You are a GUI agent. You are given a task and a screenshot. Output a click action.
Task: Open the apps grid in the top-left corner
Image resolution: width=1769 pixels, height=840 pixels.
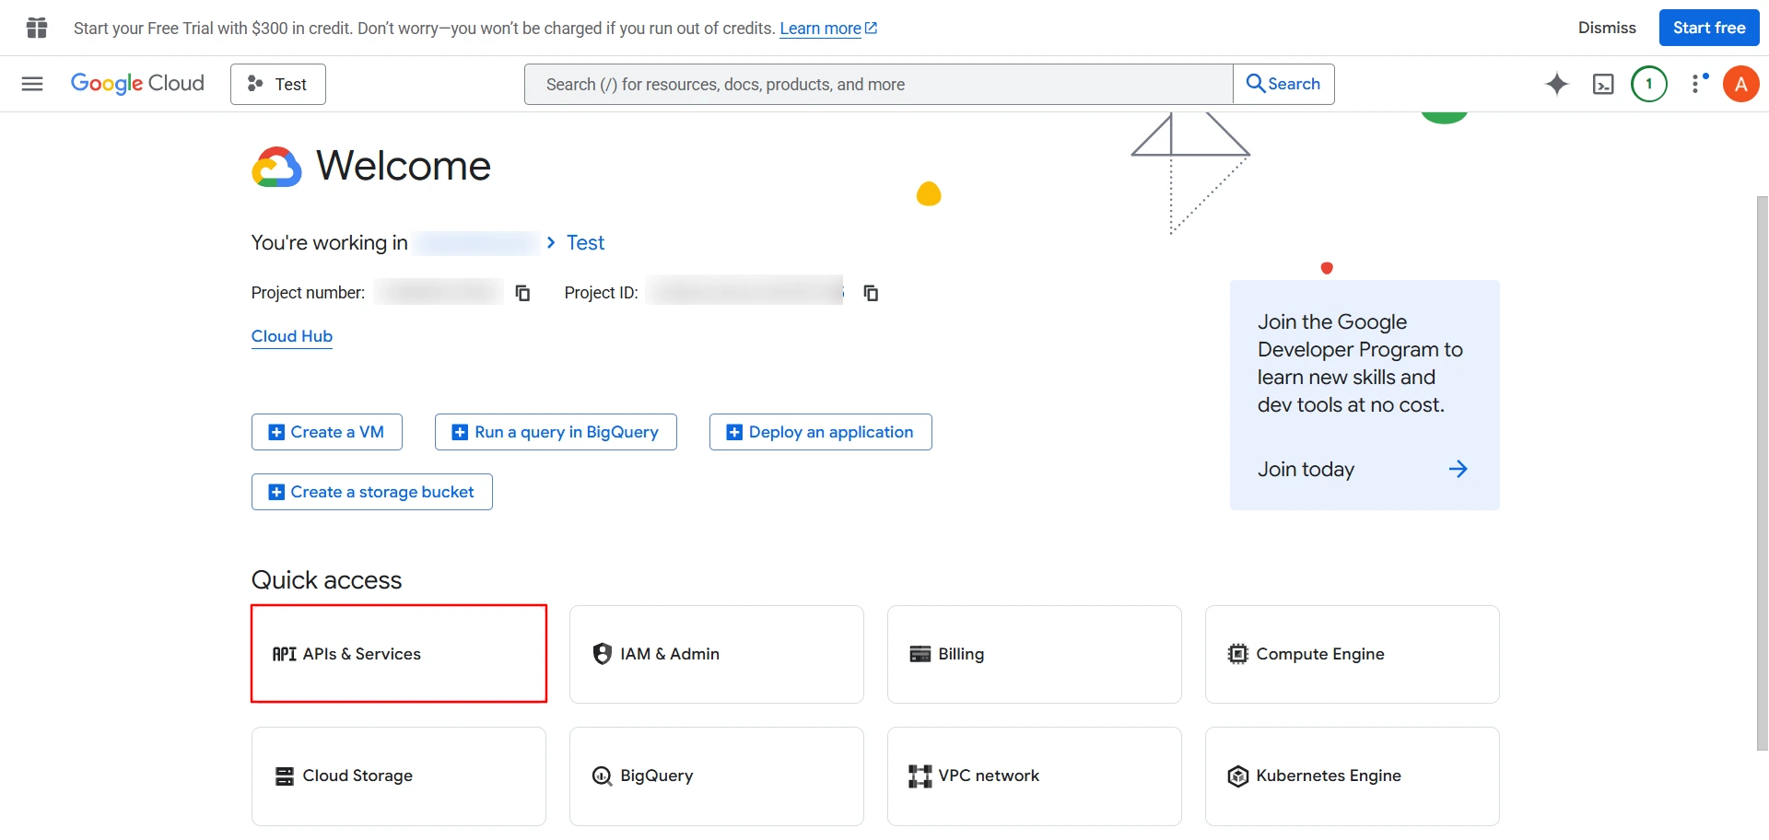[37, 28]
